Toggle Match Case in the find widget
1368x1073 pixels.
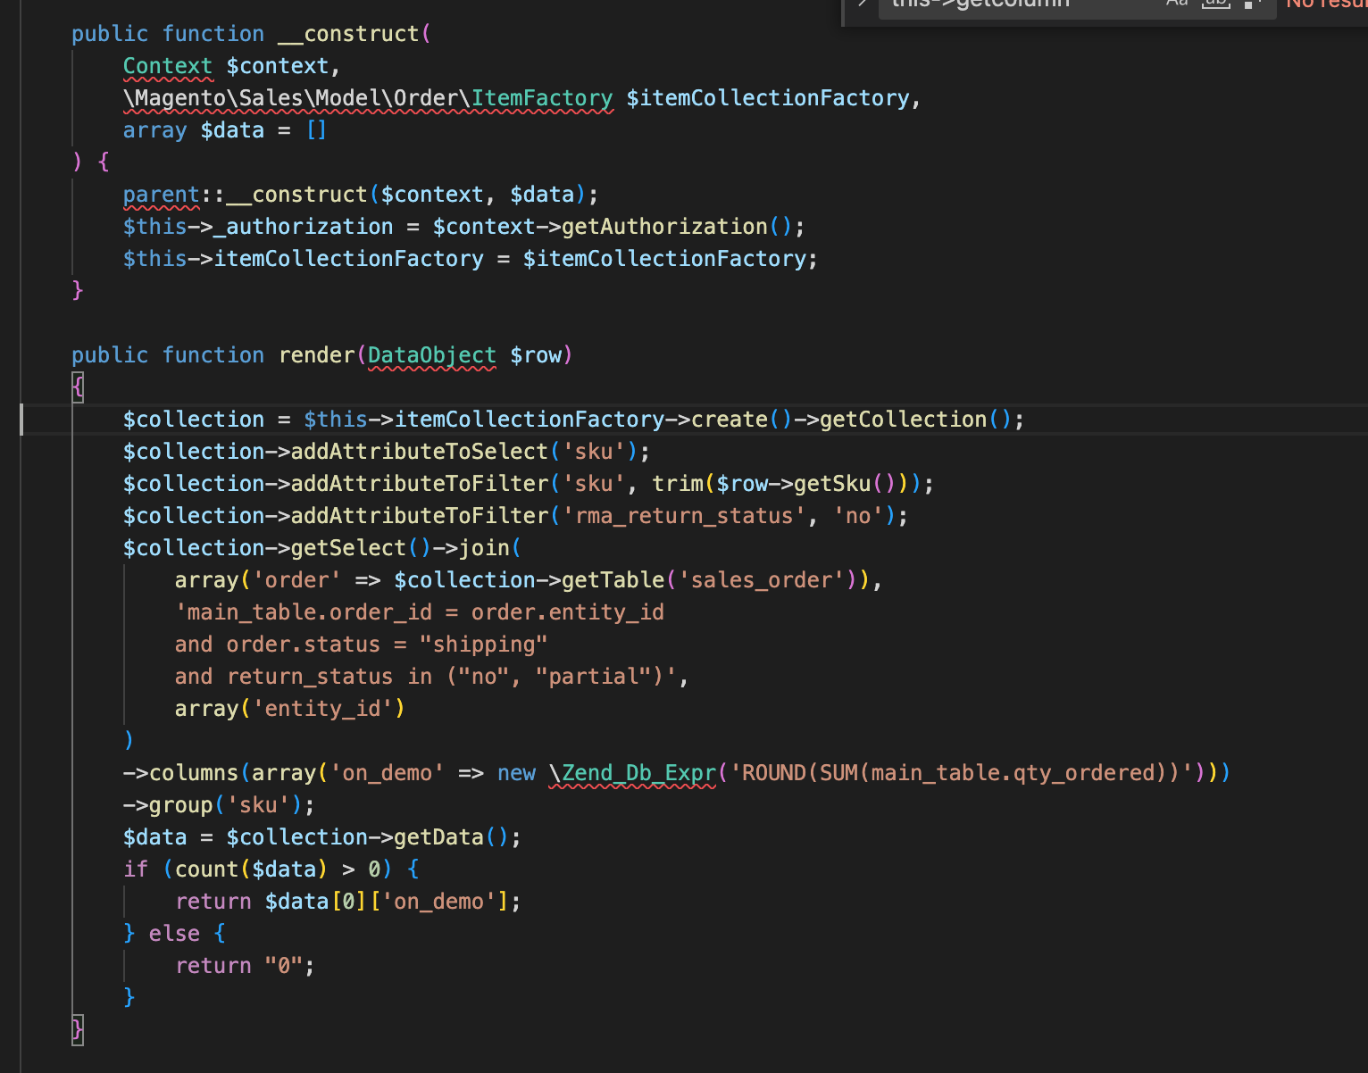(x=1177, y=3)
